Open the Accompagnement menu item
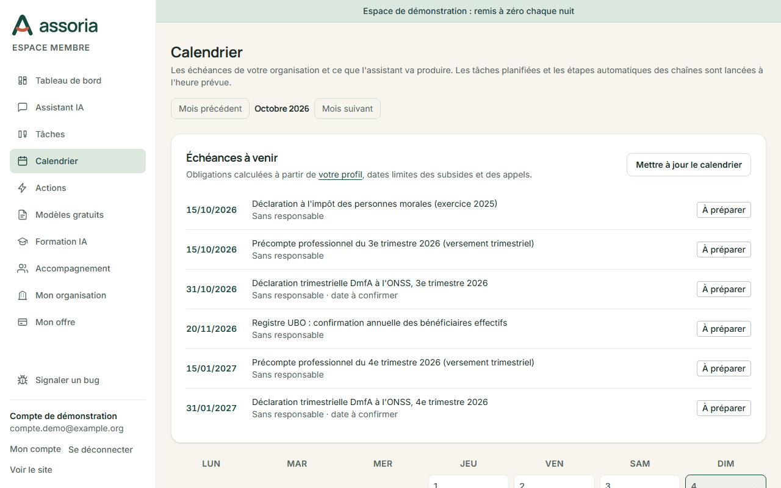 tap(77, 268)
